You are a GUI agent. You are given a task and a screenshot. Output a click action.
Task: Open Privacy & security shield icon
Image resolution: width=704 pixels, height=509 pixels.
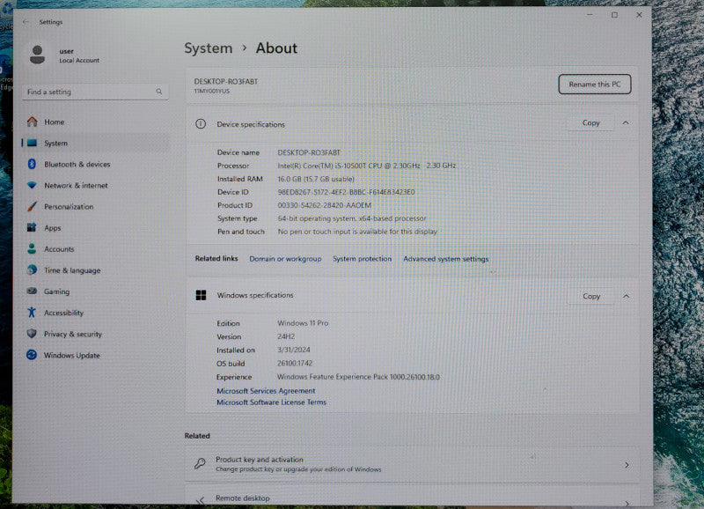(x=32, y=334)
